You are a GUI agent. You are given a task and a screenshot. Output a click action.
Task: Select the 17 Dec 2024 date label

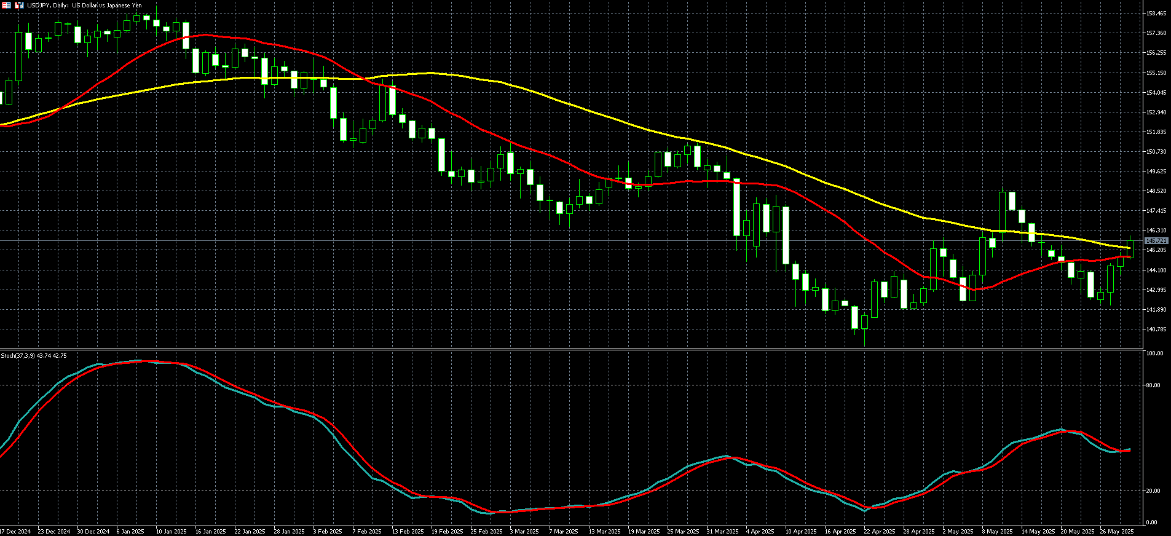tap(15, 531)
